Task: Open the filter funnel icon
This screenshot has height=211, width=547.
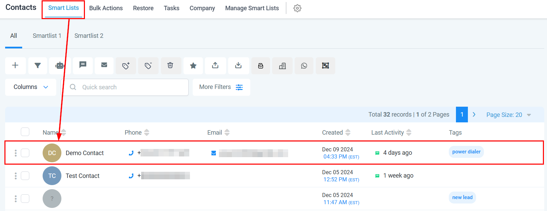Action: (x=38, y=65)
